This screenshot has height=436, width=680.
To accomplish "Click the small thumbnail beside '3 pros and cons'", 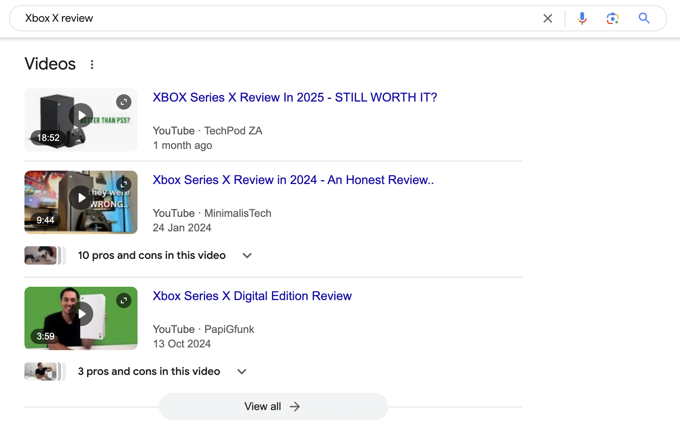I will (45, 371).
